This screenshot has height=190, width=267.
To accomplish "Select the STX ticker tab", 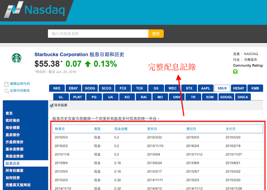I will [189, 88].
